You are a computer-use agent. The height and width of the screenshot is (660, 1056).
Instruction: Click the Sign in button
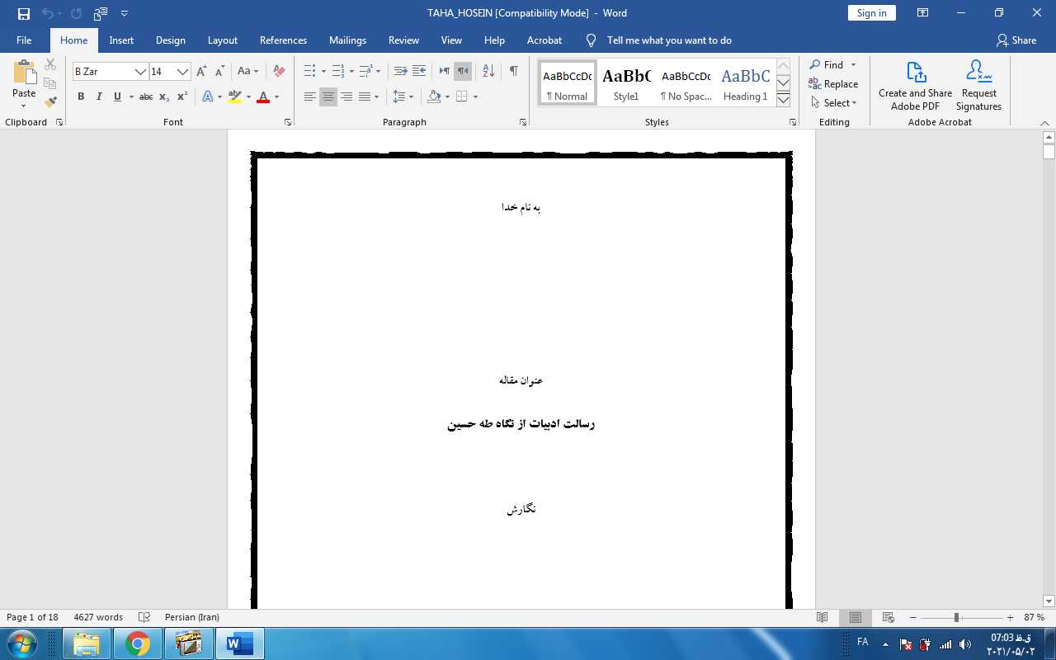click(871, 13)
